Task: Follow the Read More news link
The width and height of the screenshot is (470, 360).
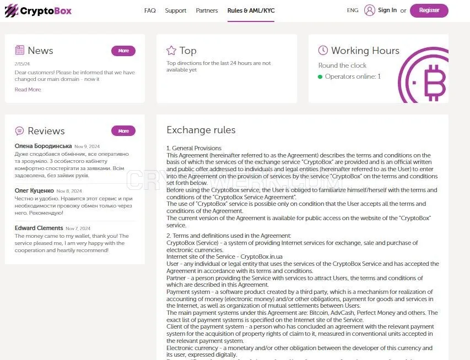Action: point(28,90)
